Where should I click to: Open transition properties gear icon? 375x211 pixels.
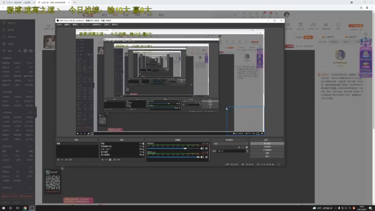coord(247,147)
